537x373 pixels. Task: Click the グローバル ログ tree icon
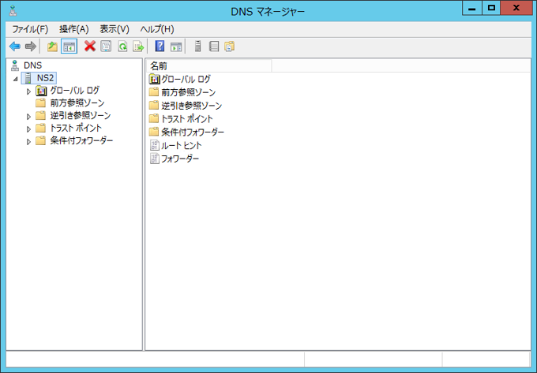[41, 91]
